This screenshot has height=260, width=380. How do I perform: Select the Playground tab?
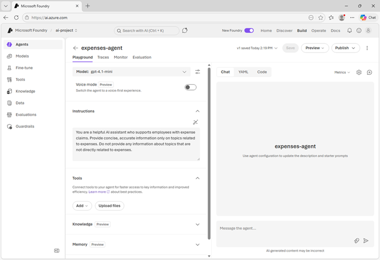tap(83, 57)
